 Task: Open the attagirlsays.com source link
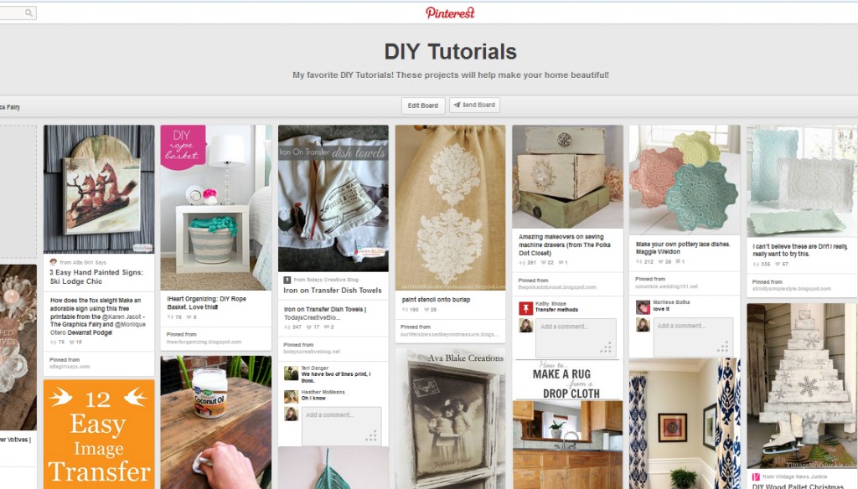[70, 367]
